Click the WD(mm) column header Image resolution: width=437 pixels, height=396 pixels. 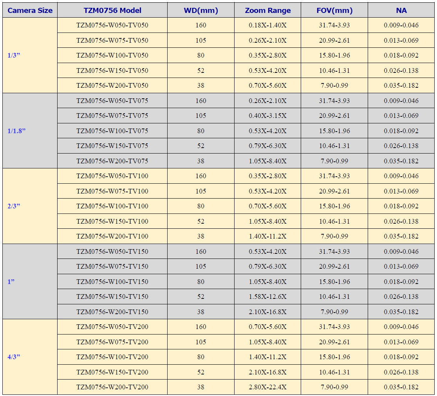tap(200, 10)
